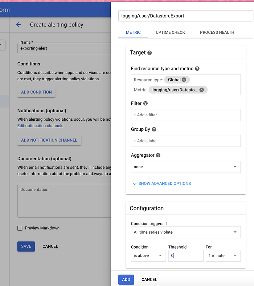Open the Condition triggers if dropdown
The width and height of the screenshot is (254, 286).
185,232
